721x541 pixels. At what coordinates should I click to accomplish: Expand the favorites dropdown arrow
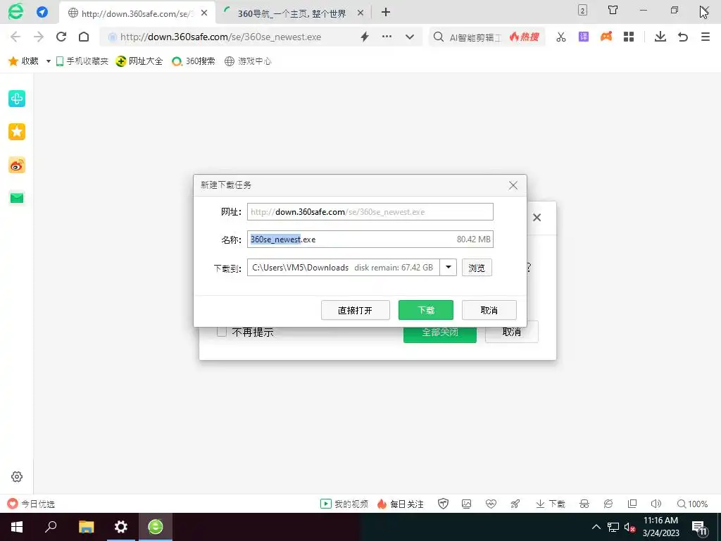[49, 61]
